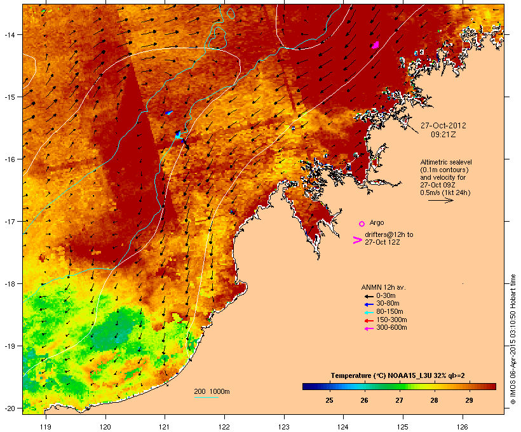
Task: Click the magenta 300-600m arrow legend symbol
Action: (x=369, y=328)
